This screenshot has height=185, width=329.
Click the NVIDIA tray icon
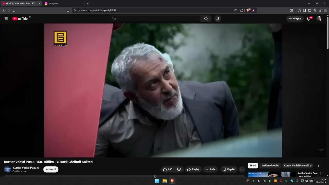point(253,181)
